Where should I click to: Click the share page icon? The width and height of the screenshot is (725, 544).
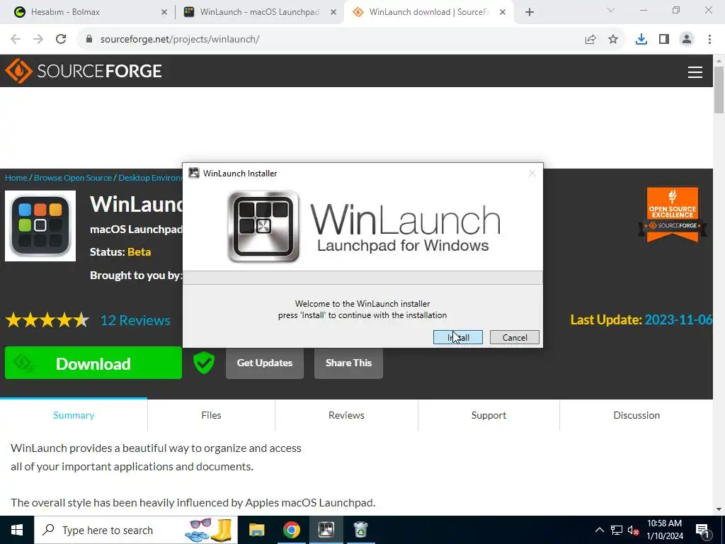[590, 40]
